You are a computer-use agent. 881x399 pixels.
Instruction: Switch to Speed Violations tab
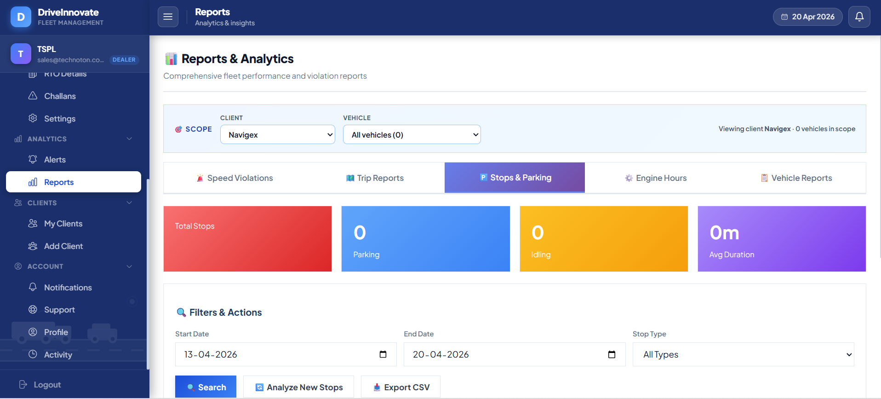235,178
